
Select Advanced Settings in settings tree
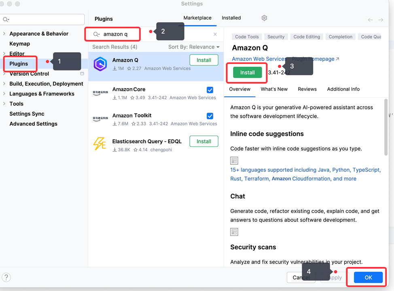(34, 124)
